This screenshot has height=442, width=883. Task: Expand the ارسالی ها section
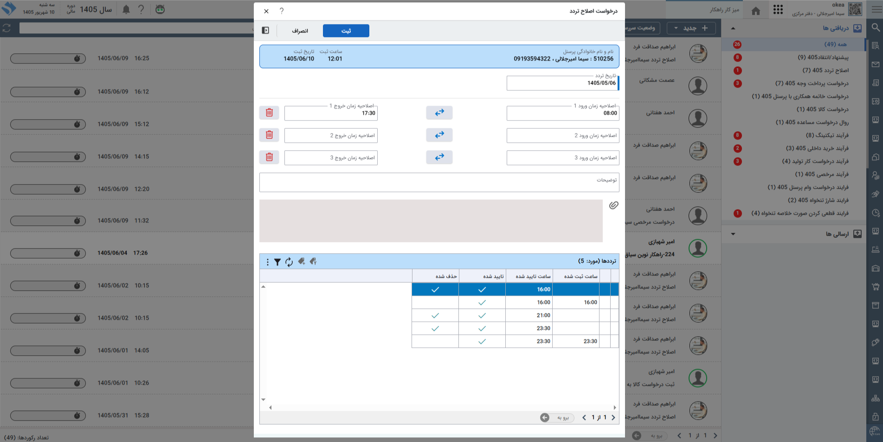point(733,234)
